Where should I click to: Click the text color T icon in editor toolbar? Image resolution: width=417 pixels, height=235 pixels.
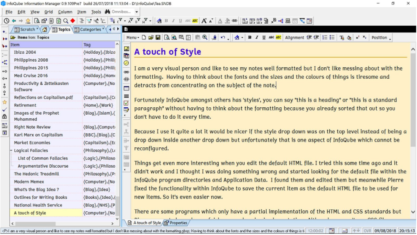point(342,38)
